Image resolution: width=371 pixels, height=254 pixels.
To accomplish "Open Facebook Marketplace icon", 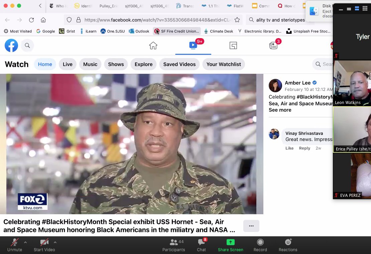I will (233, 45).
